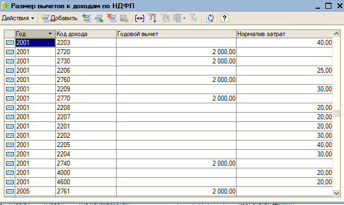
Task: Click the record icon in row 2760
Action: (10, 80)
